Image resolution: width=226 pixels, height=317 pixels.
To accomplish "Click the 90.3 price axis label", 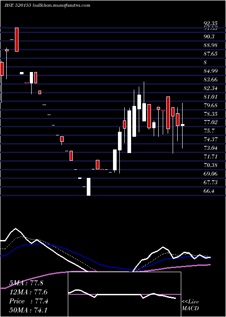I will point(209,37).
